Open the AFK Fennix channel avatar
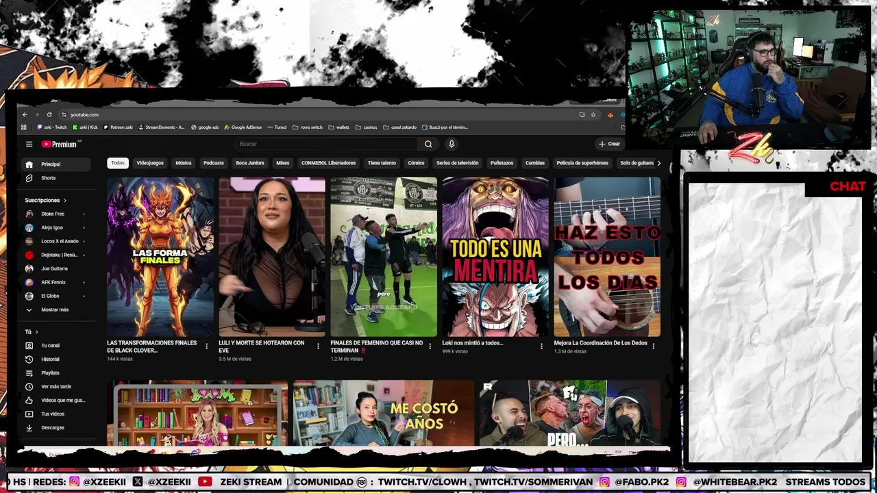This screenshot has width=877, height=493. (29, 282)
